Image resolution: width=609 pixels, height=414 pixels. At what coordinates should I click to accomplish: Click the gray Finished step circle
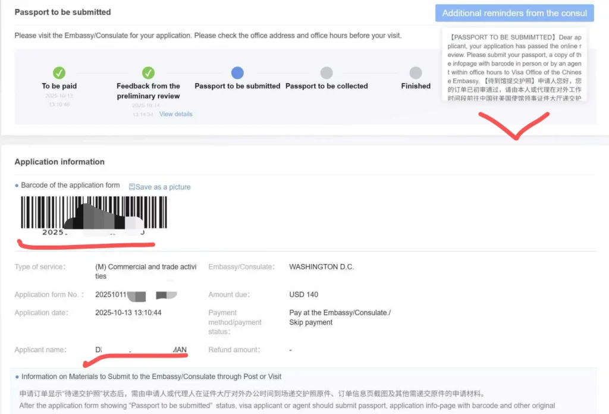click(416, 73)
